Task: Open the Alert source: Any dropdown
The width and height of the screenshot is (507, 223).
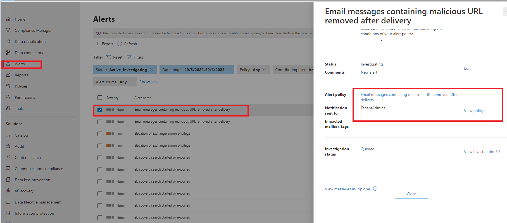Action: pos(115,82)
